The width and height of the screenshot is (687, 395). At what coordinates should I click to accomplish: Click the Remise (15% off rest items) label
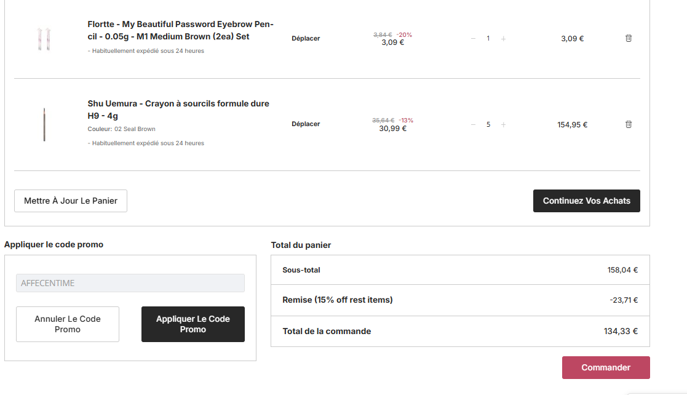(338, 300)
